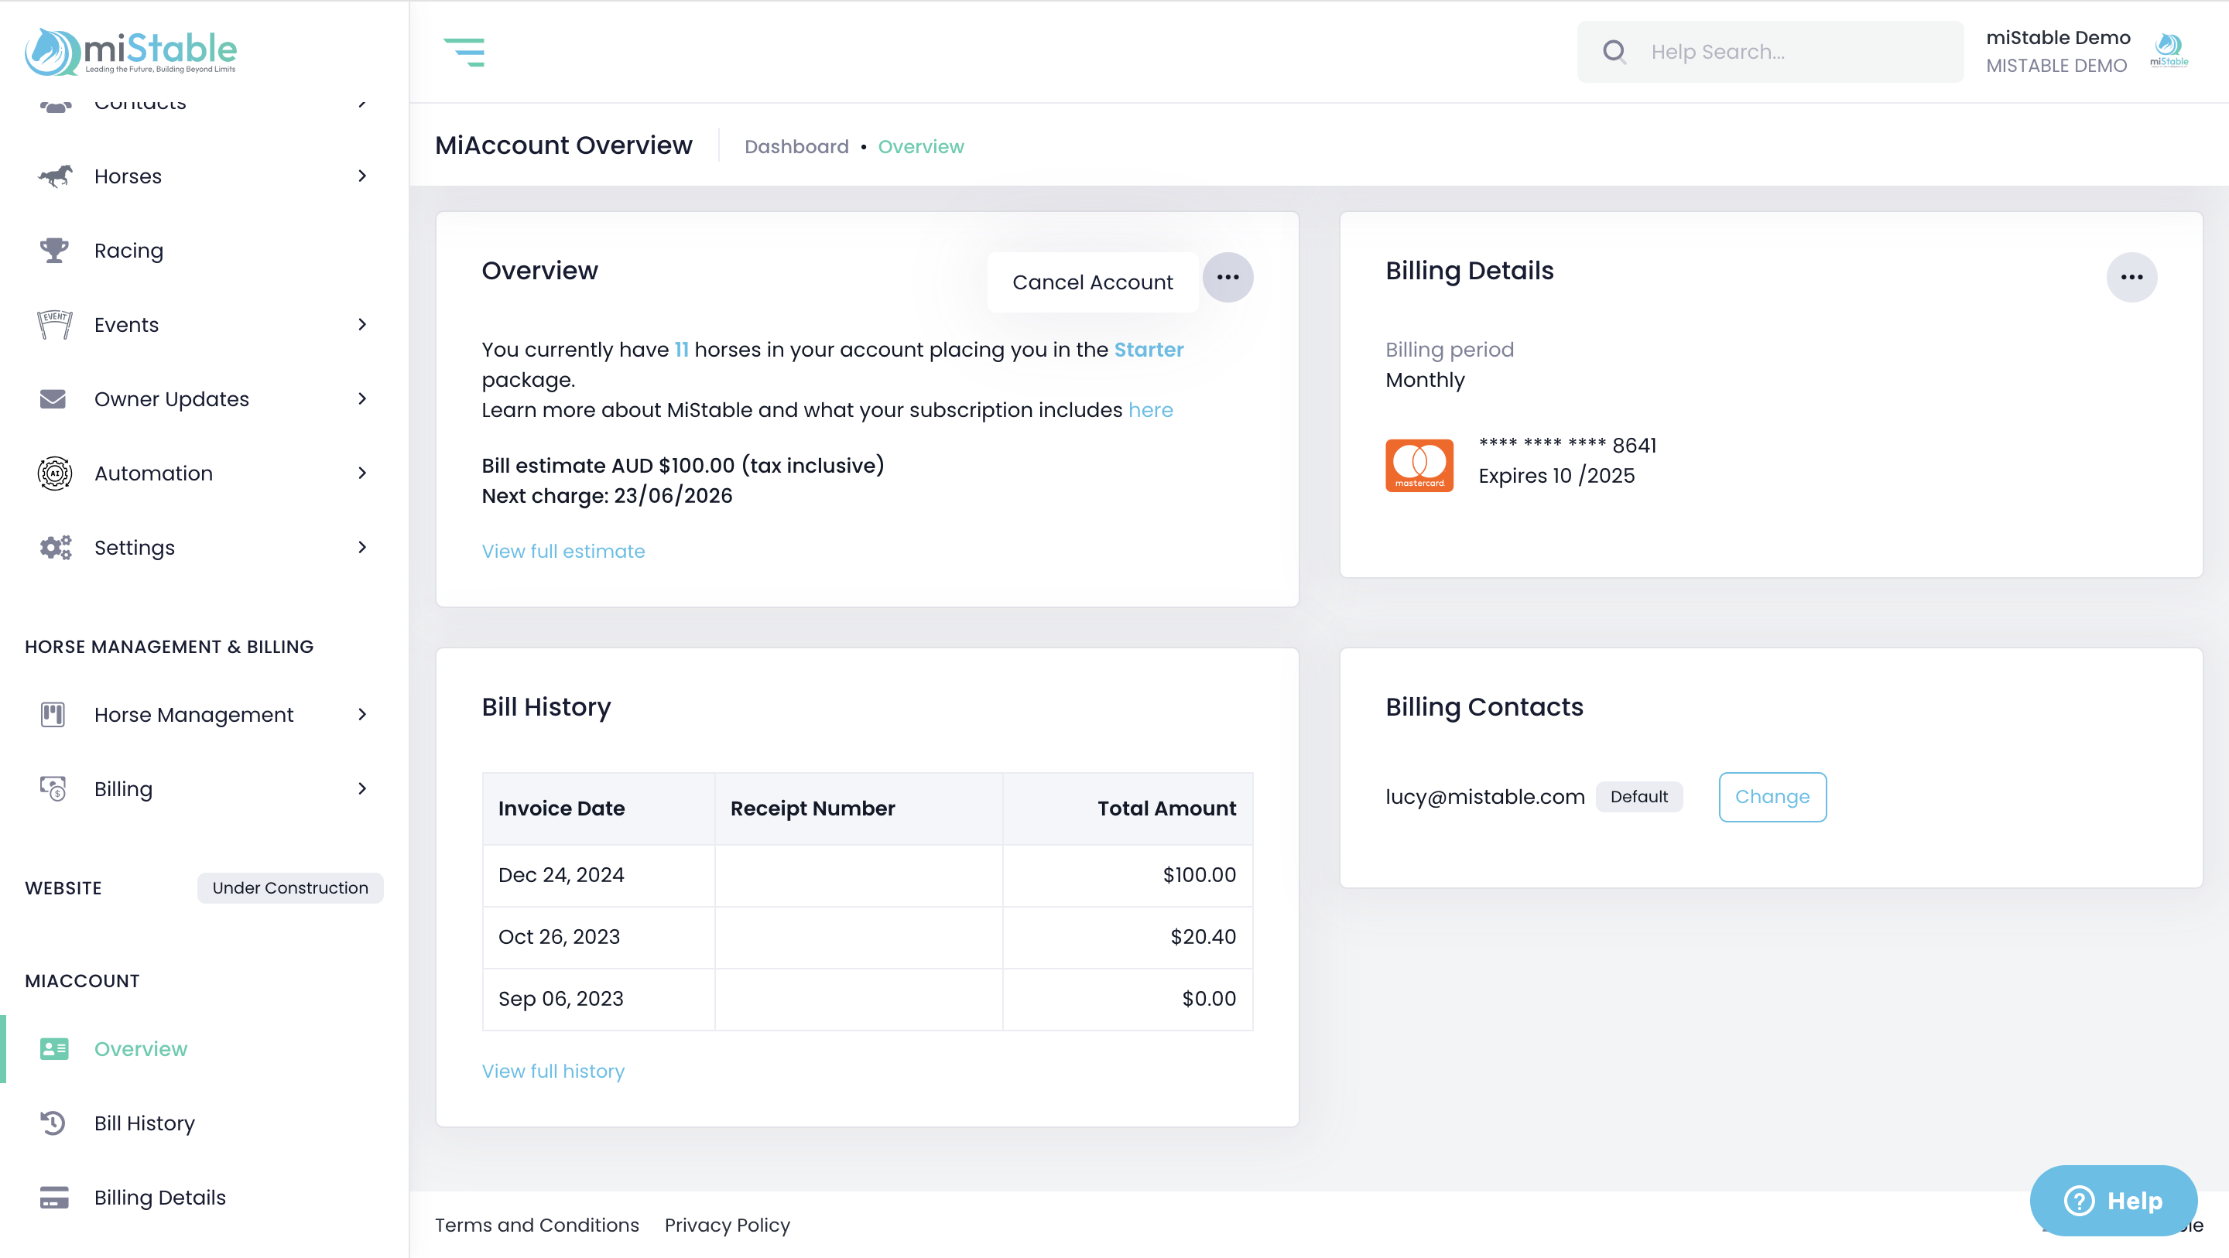2229x1258 pixels.
Task: Click the Automation AI gear icon
Action: 54,473
